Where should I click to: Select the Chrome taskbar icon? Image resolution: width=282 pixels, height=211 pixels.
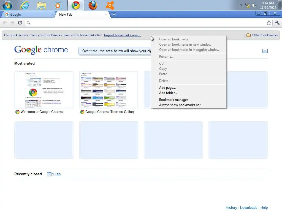[76, 5]
